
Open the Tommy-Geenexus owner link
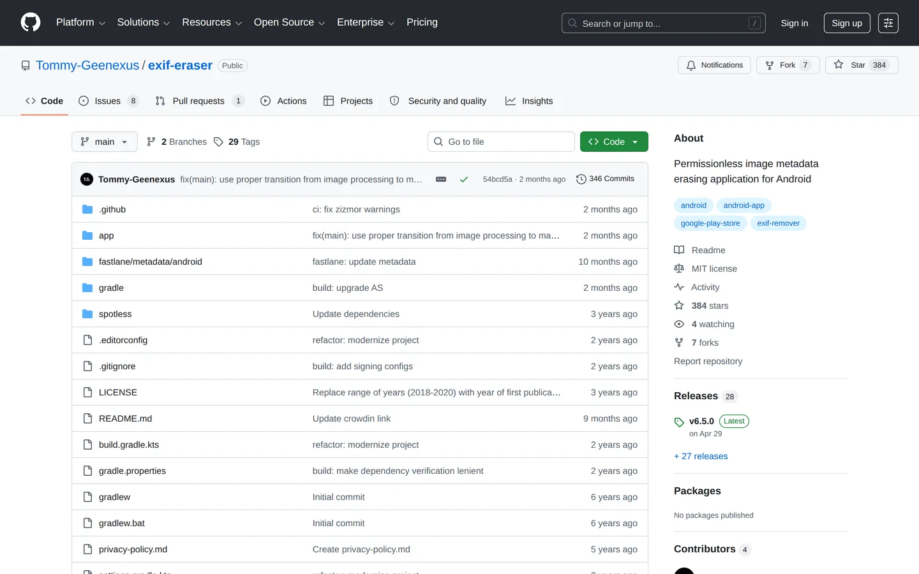pyautogui.click(x=87, y=66)
